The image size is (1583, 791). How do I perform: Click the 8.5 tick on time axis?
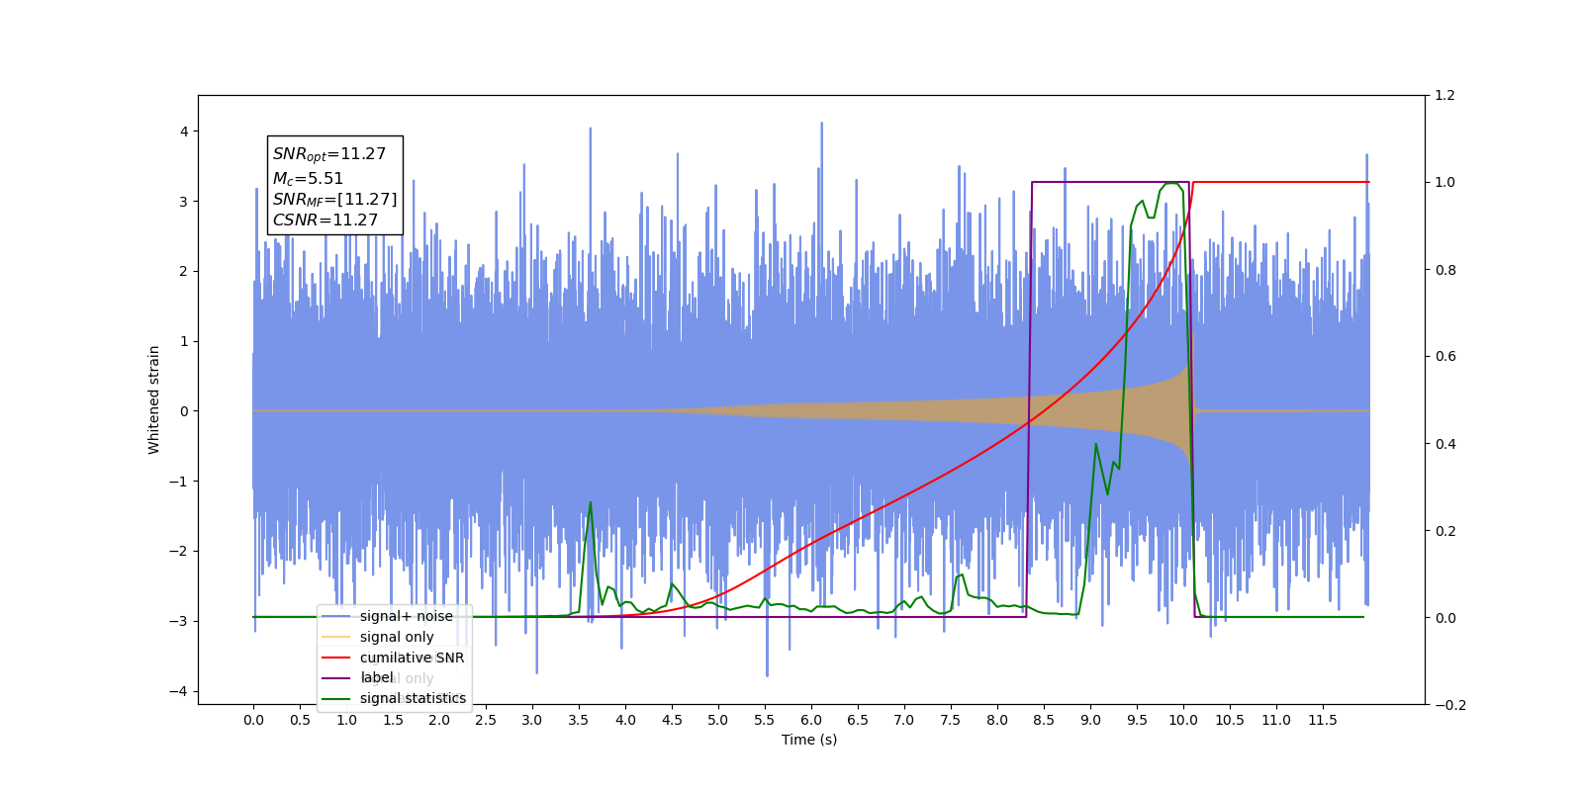(x=1044, y=720)
